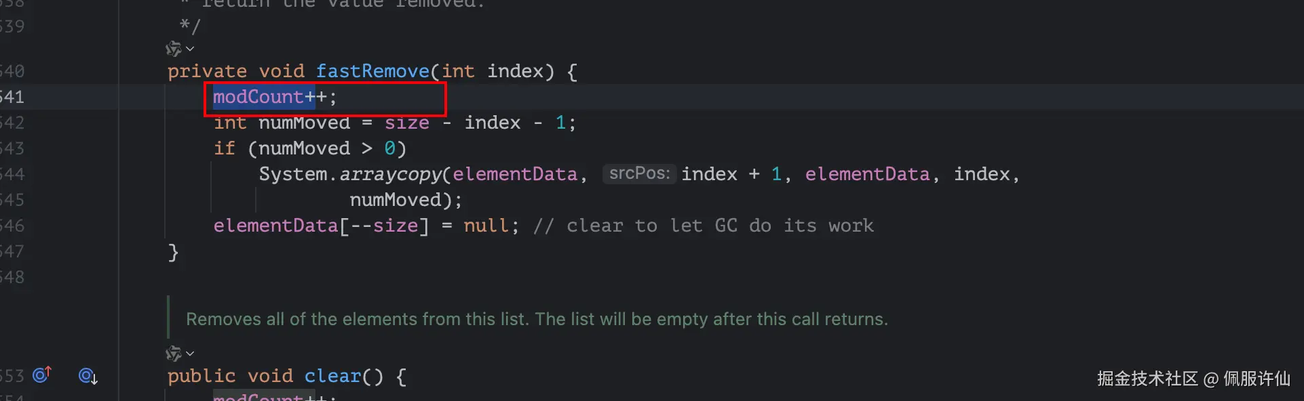Click the AI assistant icon above clear()
The width and height of the screenshot is (1304, 401).
tap(174, 354)
